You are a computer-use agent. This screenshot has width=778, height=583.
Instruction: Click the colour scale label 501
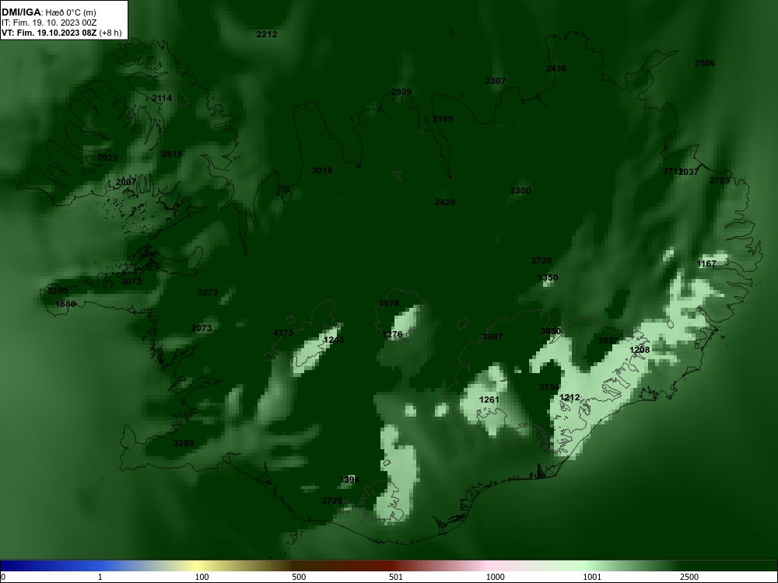(396, 577)
